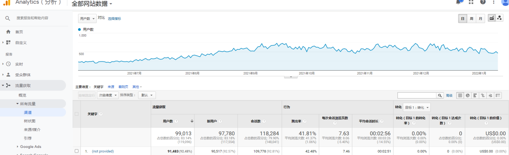The width and height of the screenshot is (509, 155).
Task: Open 来源/媒介 in the sidebar
Action: click(32, 130)
